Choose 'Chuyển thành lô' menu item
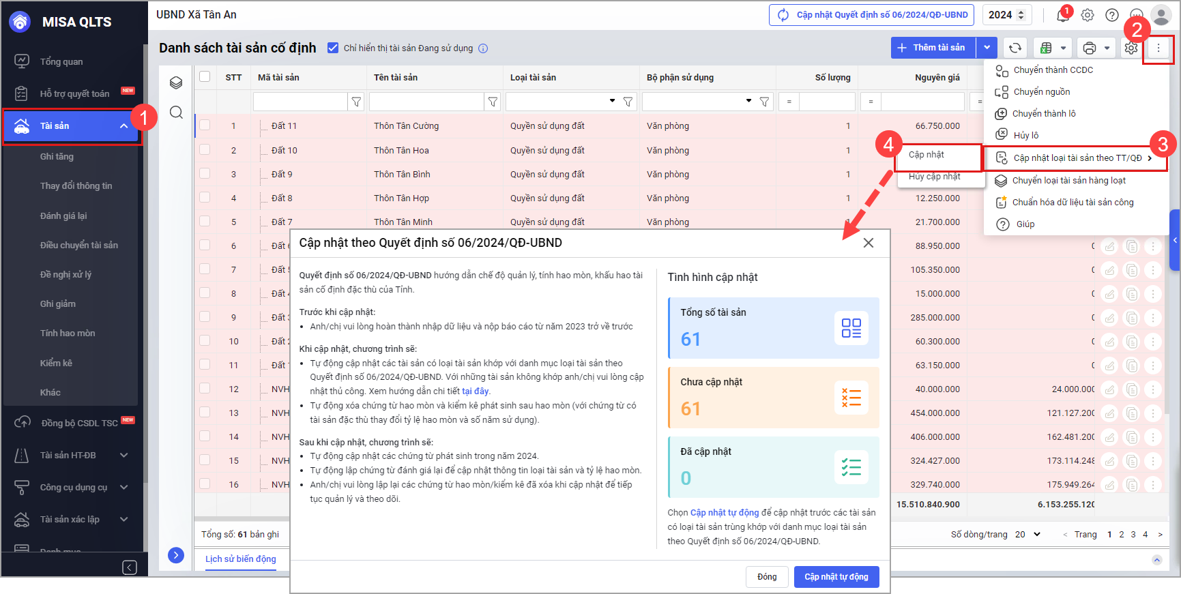Image resolution: width=1181 pixels, height=594 pixels. point(1044,113)
